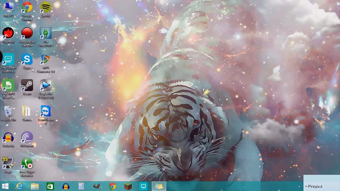Open the BitTorrent desktop shortcut
The height and width of the screenshot is (191, 340).
(x=27, y=140)
